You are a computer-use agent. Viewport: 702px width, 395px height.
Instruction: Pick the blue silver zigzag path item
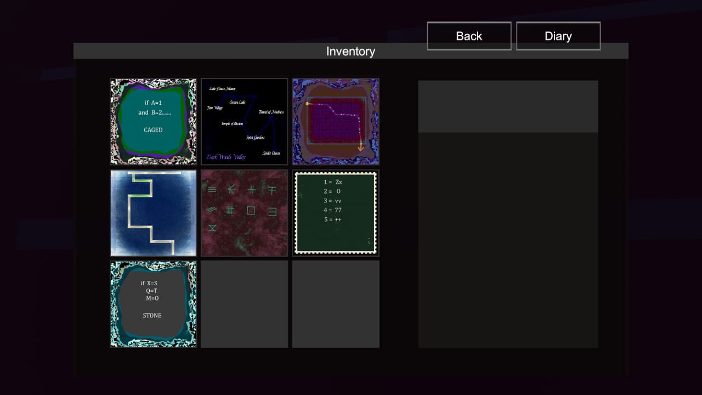click(153, 213)
